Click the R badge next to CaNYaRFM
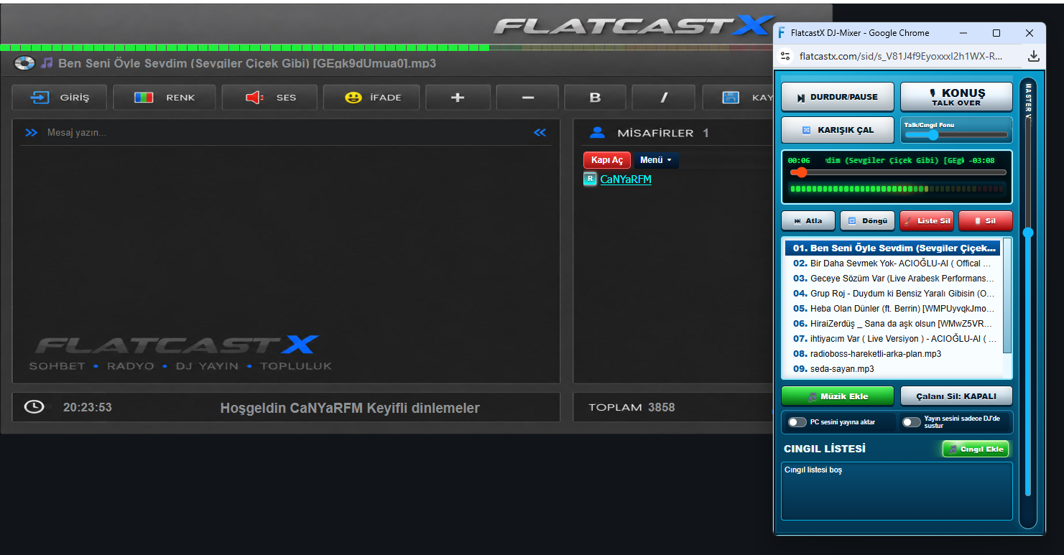1064x555 pixels. (590, 179)
